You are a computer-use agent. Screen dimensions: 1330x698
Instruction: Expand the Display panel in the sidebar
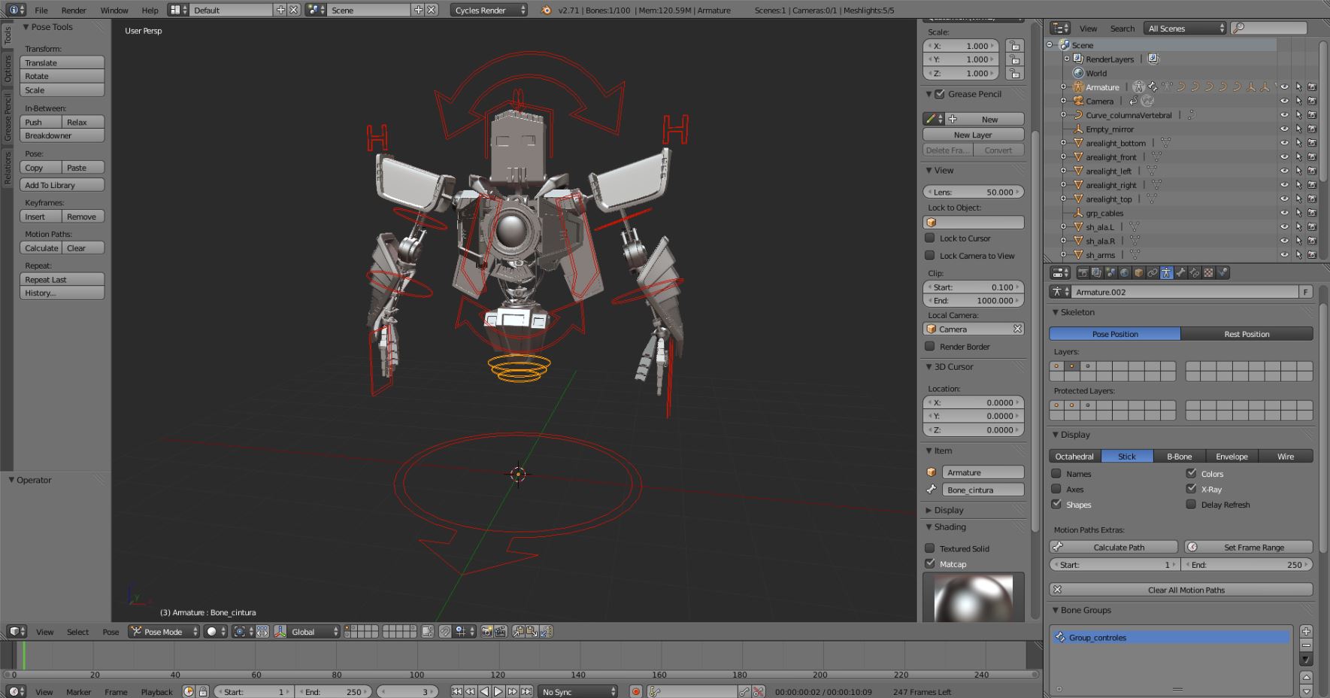(x=948, y=510)
